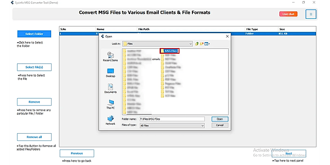Create new folder icon in Open dialog
The height and width of the screenshot is (165, 330).
click(202, 44)
